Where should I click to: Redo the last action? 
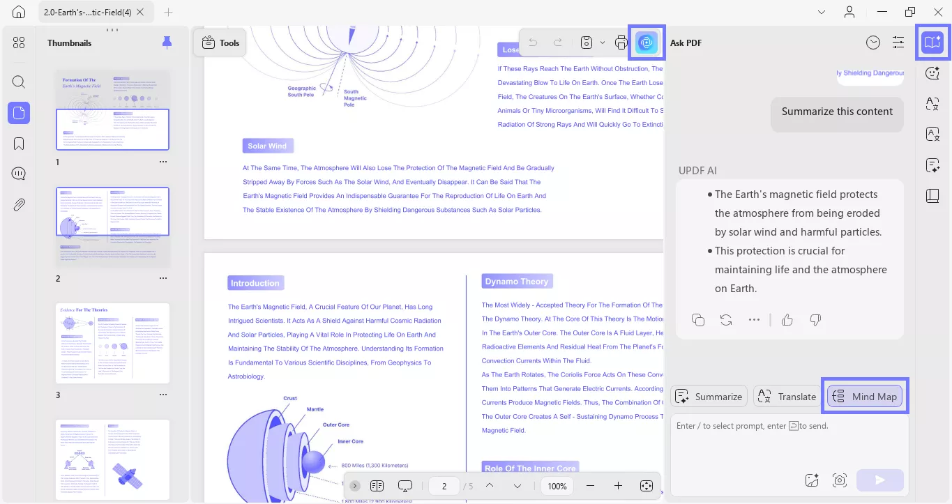557,43
